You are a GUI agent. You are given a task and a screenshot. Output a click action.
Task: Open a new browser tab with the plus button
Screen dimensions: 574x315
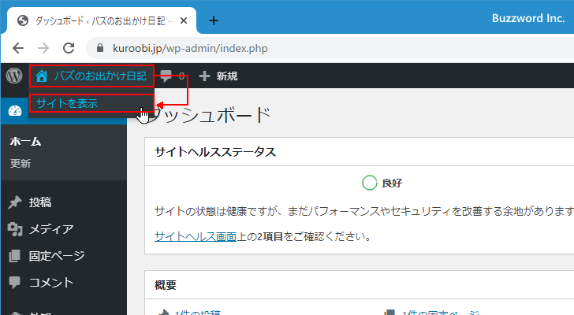pyautogui.click(x=214, y=20)
